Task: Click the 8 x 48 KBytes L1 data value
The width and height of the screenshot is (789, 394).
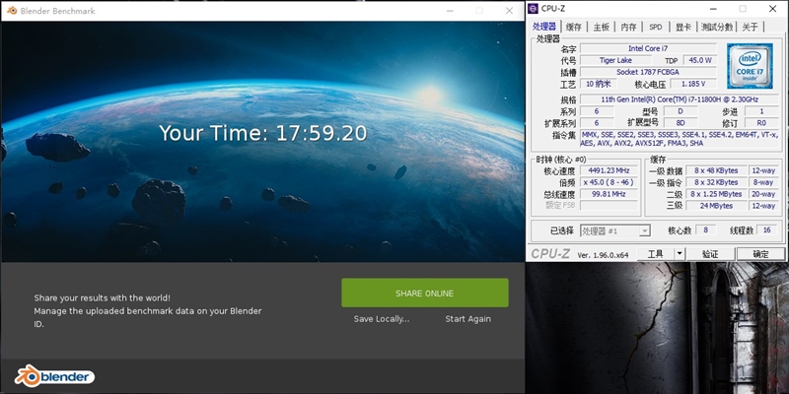Action: pos(716,170)
